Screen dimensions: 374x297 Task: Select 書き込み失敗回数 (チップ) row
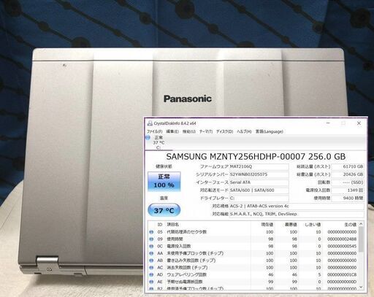coord(253,261)
